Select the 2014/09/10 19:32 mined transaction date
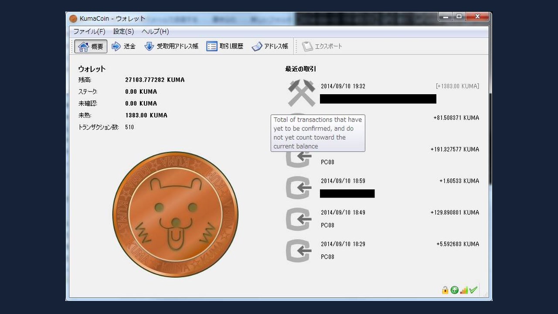Screen dimensions: 558x314 (x=343, y=86)
